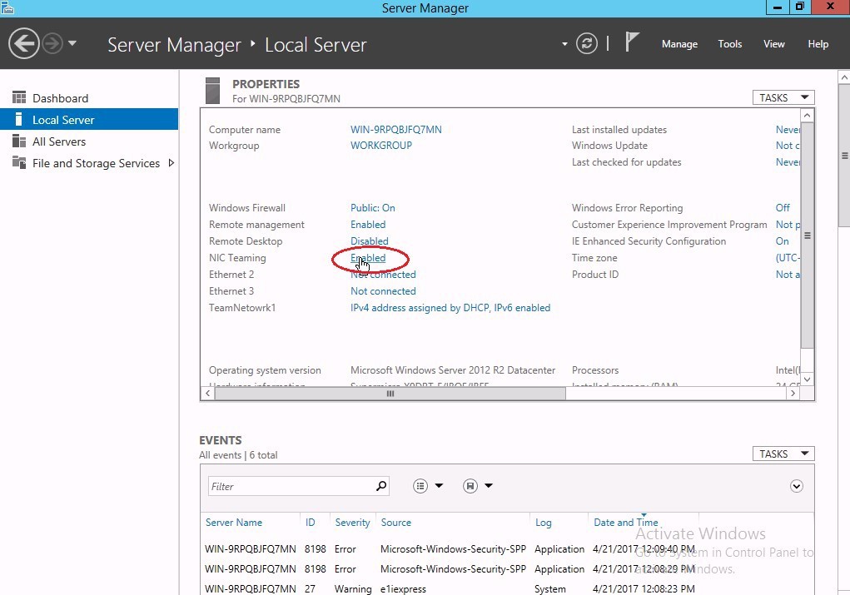Image resolution: width=850 pixels, height=595 pixels.
Task: Refresh Server Manager with the refresh icon
Action: click(x=587, y=43)
